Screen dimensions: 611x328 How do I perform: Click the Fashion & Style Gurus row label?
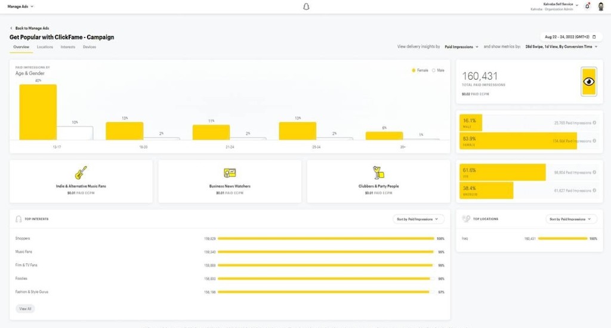(x=32, y=292)
